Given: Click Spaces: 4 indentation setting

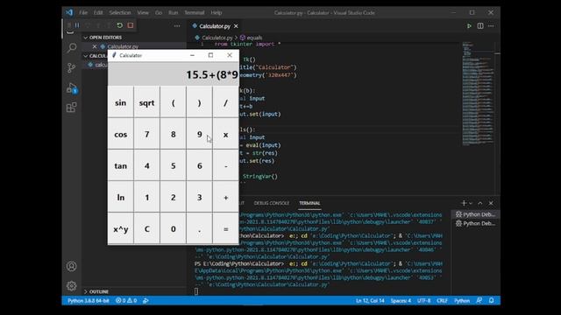Looking at the screenshot, I should pos(401,301).
